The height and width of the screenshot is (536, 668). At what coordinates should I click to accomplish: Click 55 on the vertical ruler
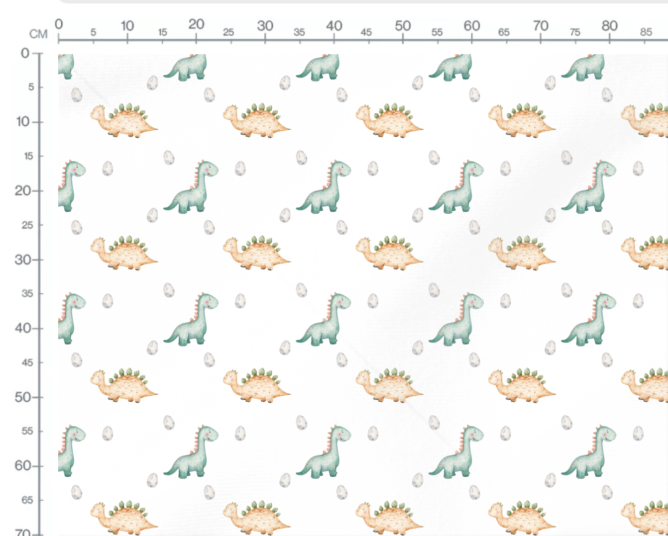[x=27, y=431]
